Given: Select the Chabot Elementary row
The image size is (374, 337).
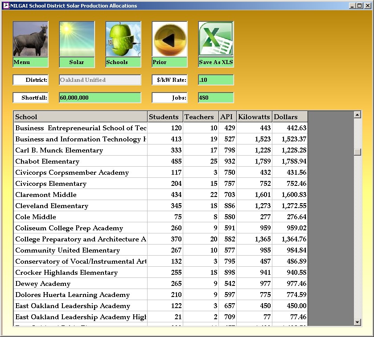Looking at the screenshot, I should [x=47, y=161].
